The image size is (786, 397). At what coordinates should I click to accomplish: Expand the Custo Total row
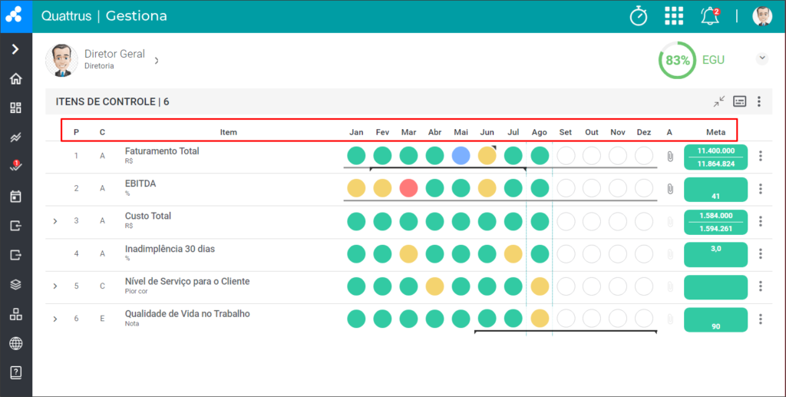click(55, 221)
